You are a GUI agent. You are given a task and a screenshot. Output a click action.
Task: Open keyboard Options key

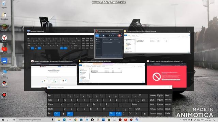[x=153, y=114]
